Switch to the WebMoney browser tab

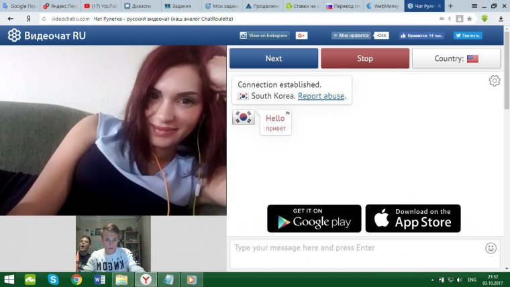tap(384, 6)
